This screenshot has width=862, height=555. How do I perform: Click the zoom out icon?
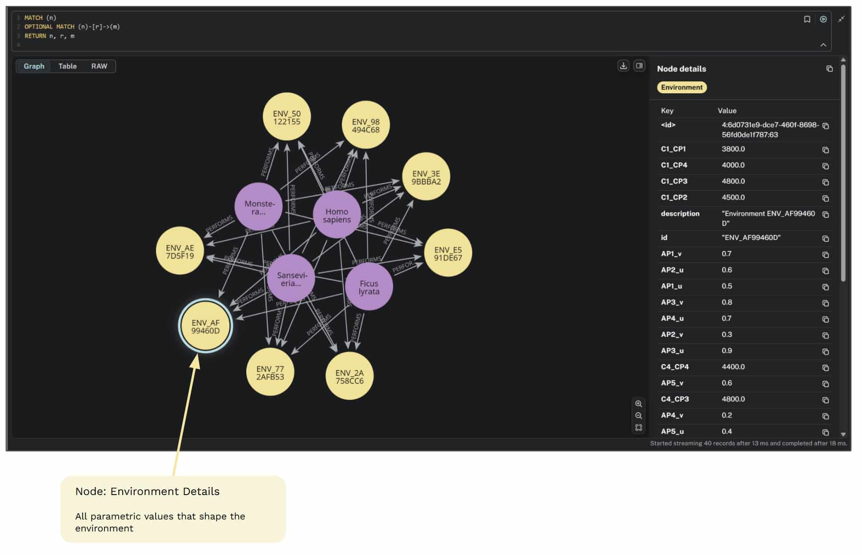[x=638, y=415]
